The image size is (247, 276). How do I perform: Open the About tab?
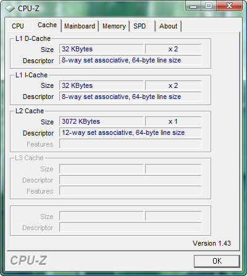(169, 26)
